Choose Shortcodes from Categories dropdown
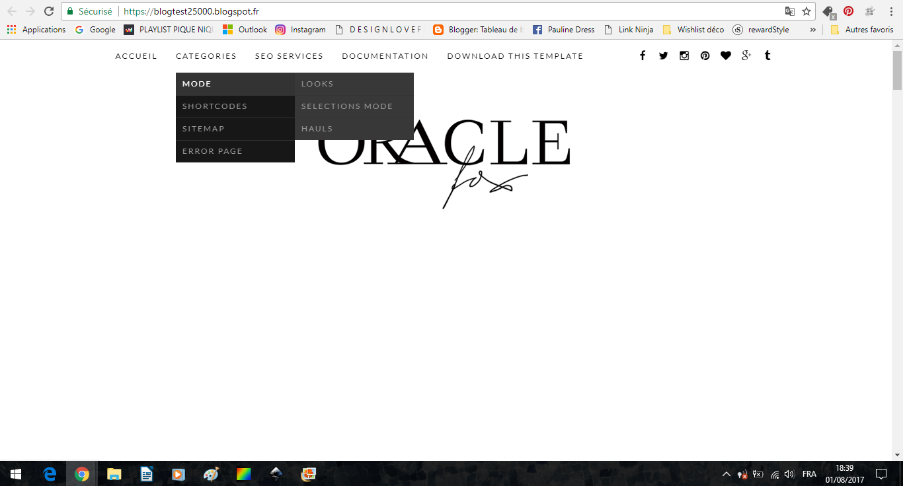Viewport: 903px width, 486px height. point(215,106)
